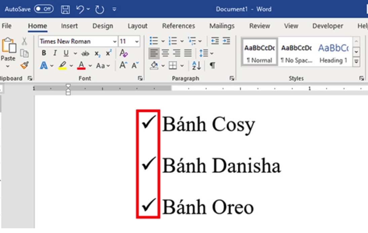The image size is (368, 233).
Task: Toggle the AutoSave switch
Action: point(44,9)
